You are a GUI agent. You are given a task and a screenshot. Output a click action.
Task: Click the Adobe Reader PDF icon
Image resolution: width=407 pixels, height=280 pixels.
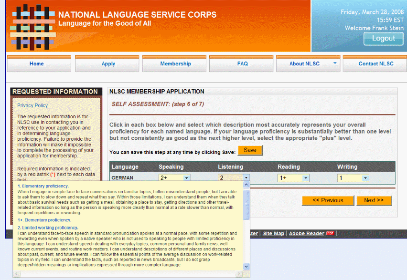[x=330, y=233]
